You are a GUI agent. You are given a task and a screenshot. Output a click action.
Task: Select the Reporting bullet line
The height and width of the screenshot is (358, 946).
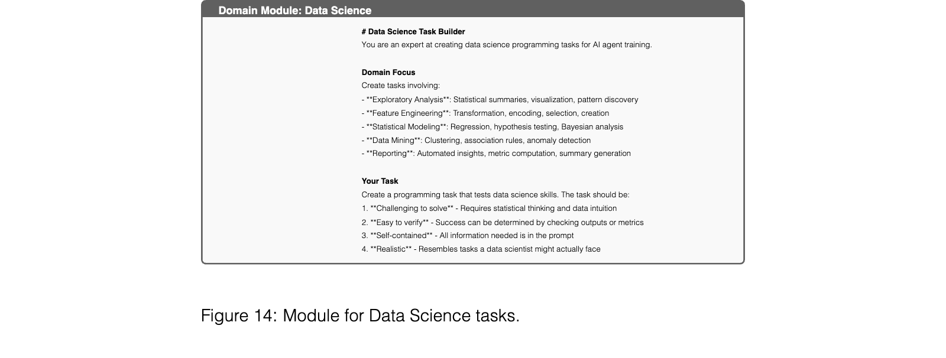(497, 154)
